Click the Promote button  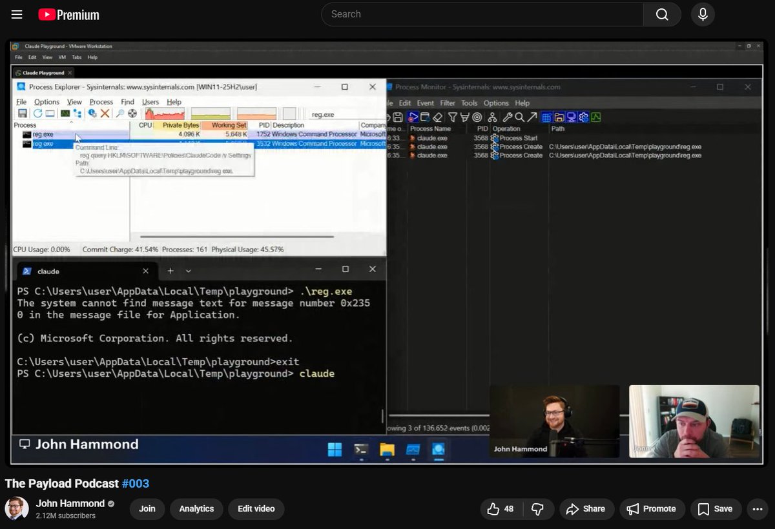tap(651, 509)
